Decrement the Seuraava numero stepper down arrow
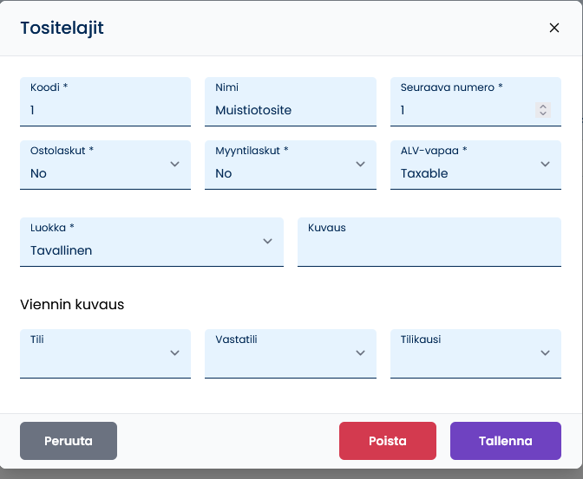The image size is (583, 479). (543, 113)
